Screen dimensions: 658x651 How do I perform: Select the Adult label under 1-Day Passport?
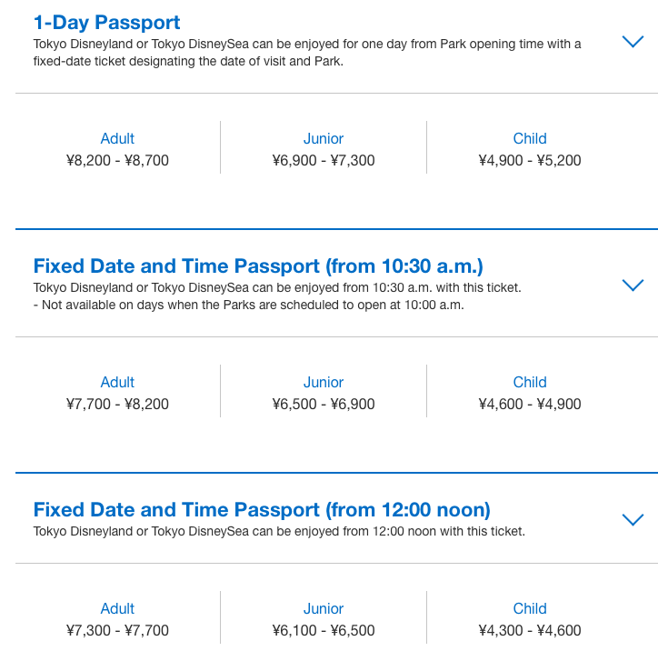[x=117, y=139]
